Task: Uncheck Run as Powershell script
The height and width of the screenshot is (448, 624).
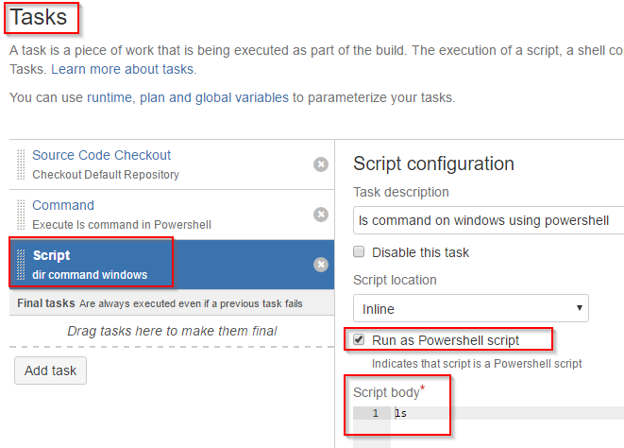Action: pos(359,339)
